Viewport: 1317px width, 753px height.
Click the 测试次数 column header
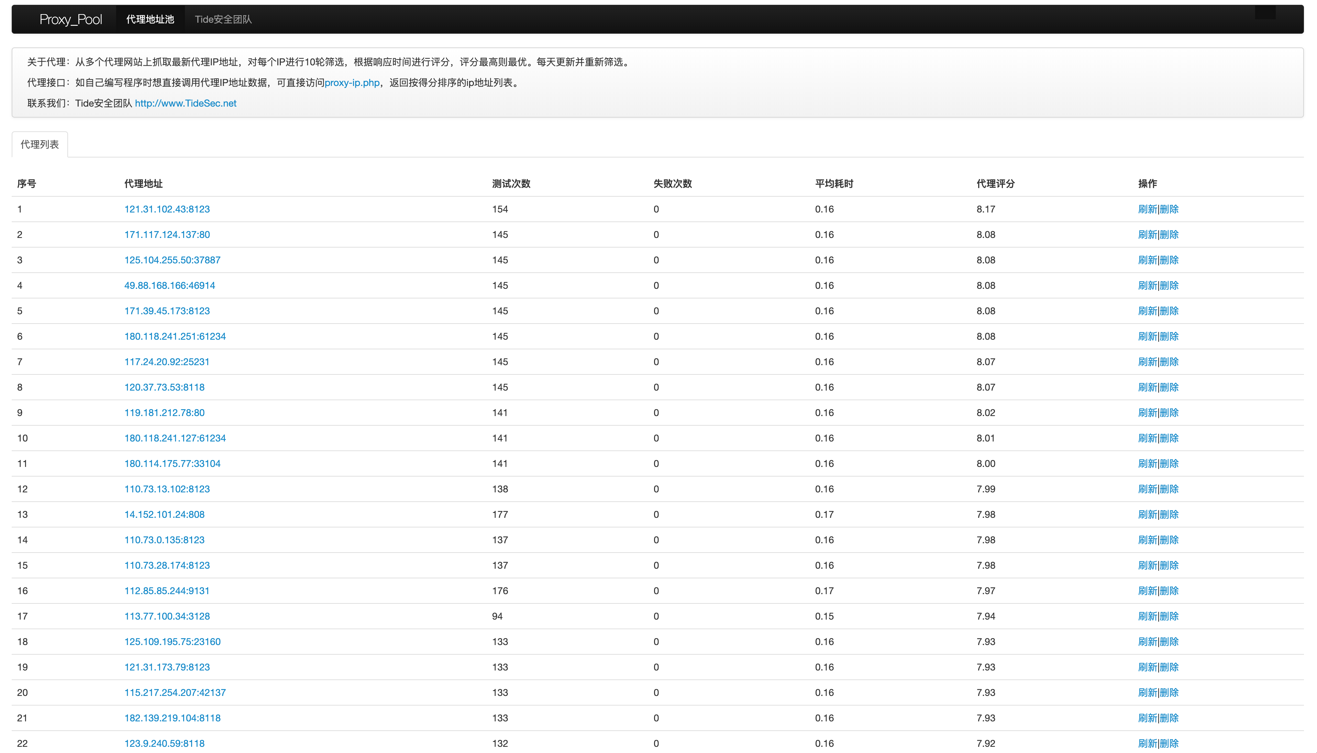(511, 184)
